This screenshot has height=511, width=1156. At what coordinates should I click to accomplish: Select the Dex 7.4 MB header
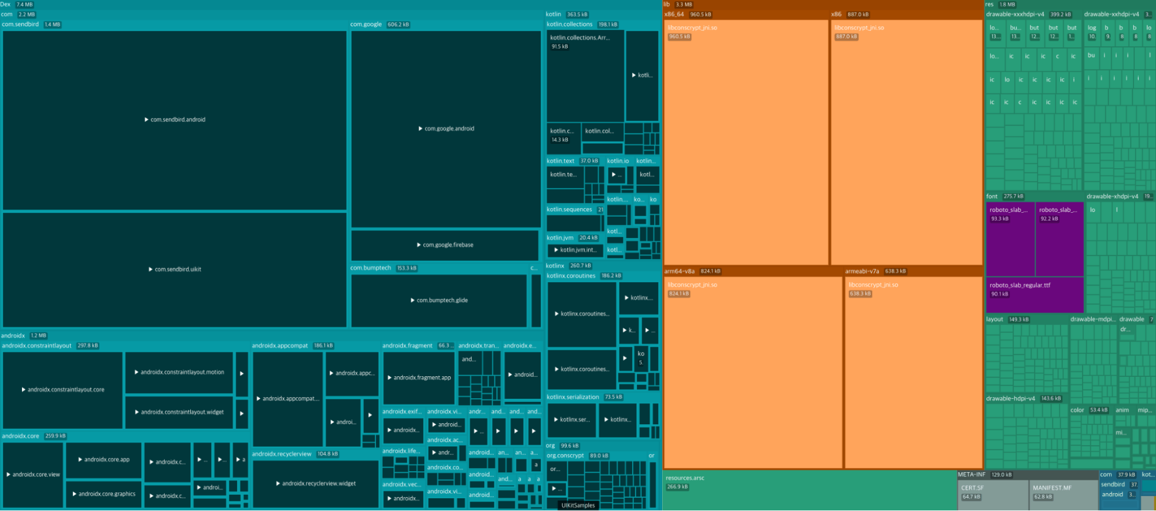17,4
